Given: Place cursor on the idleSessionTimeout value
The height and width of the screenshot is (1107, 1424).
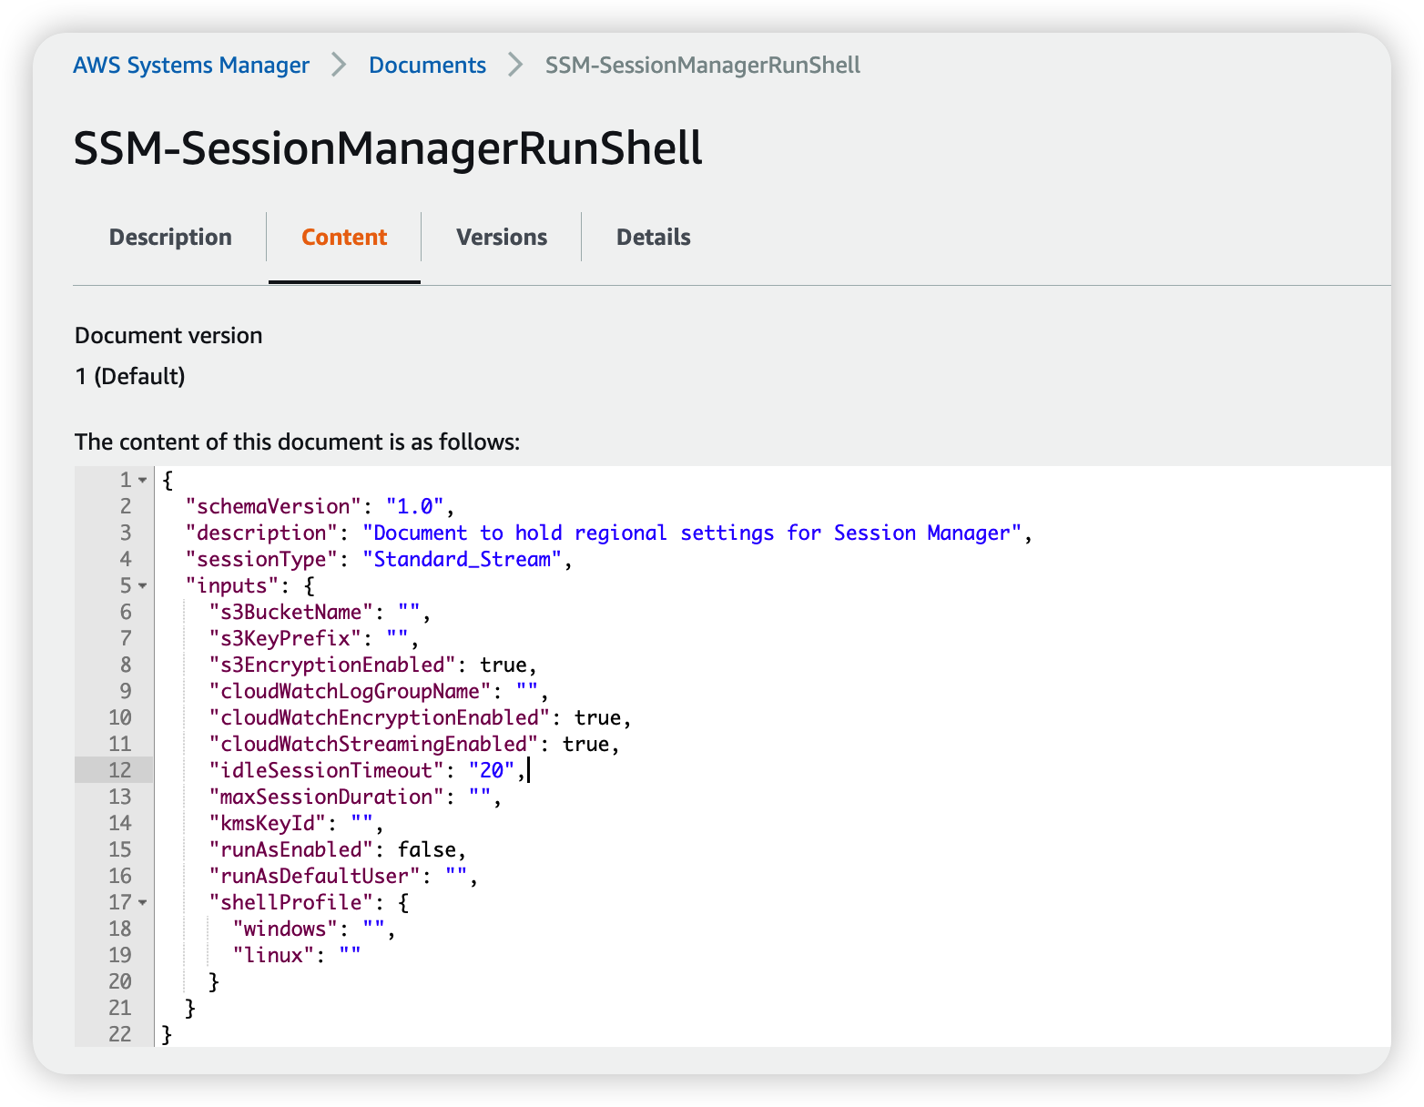Looking at the screenshot, I should 492,769.
